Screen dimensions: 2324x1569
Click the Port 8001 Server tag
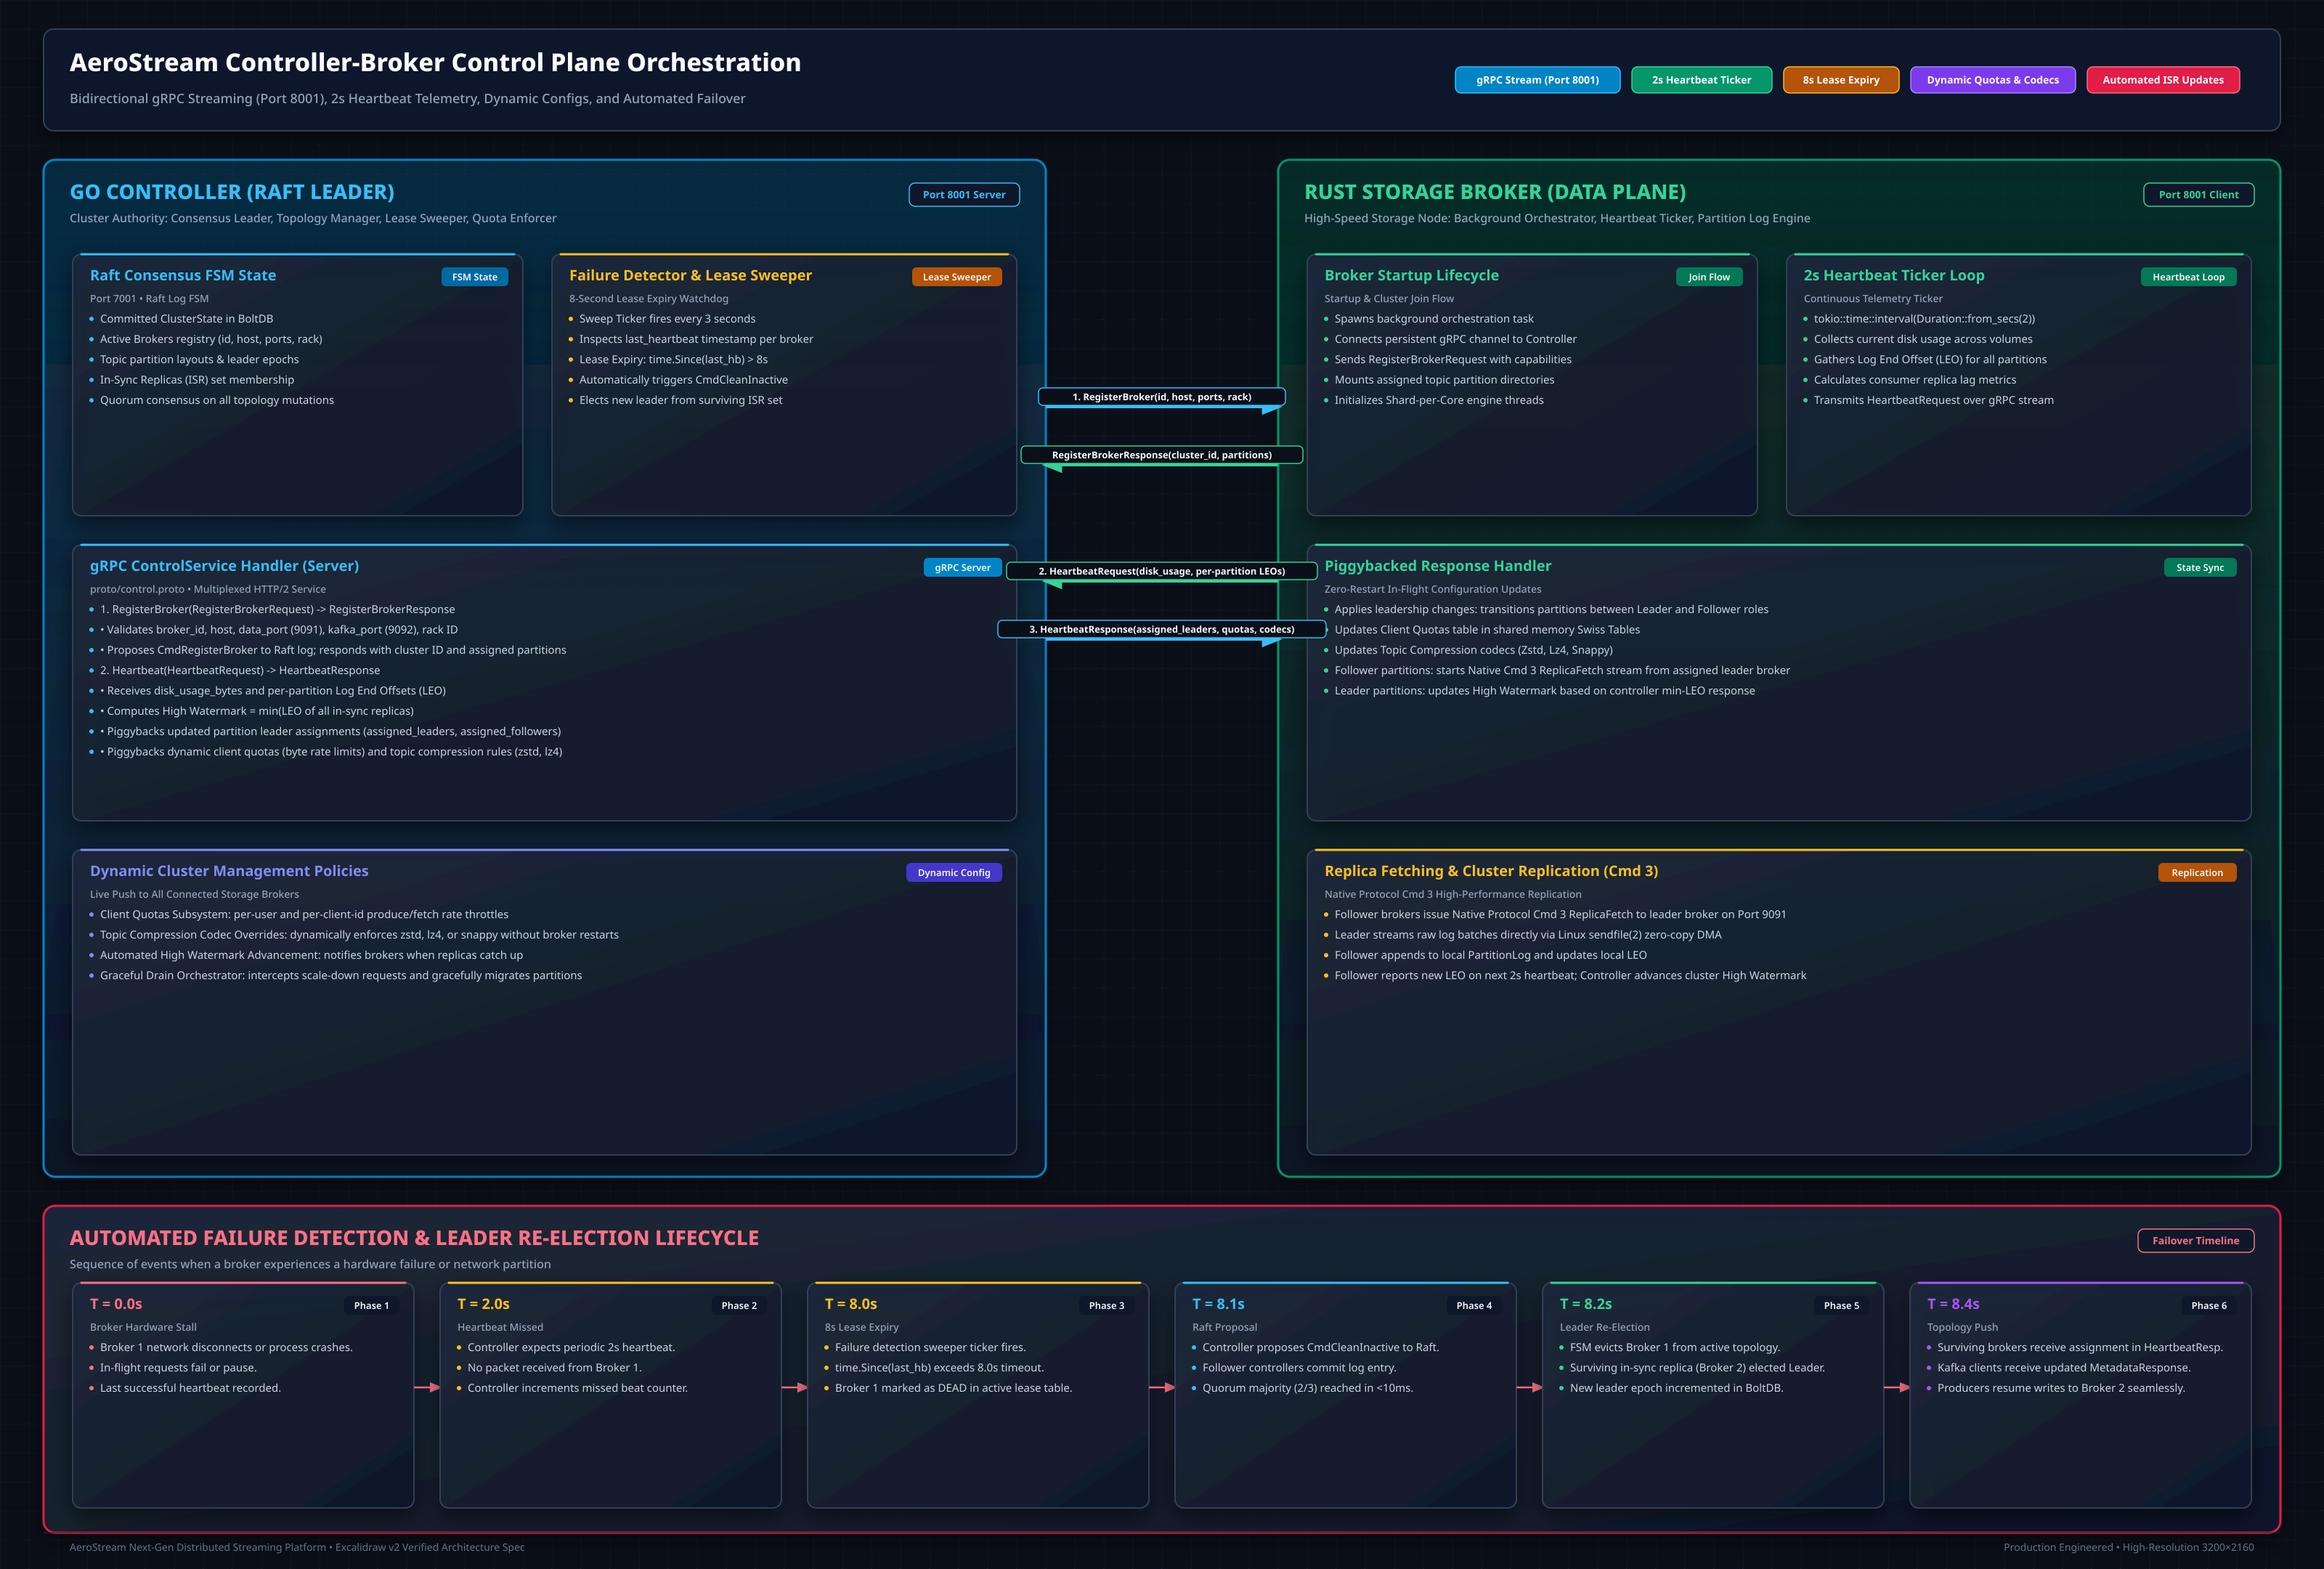[x=963, y=195]
